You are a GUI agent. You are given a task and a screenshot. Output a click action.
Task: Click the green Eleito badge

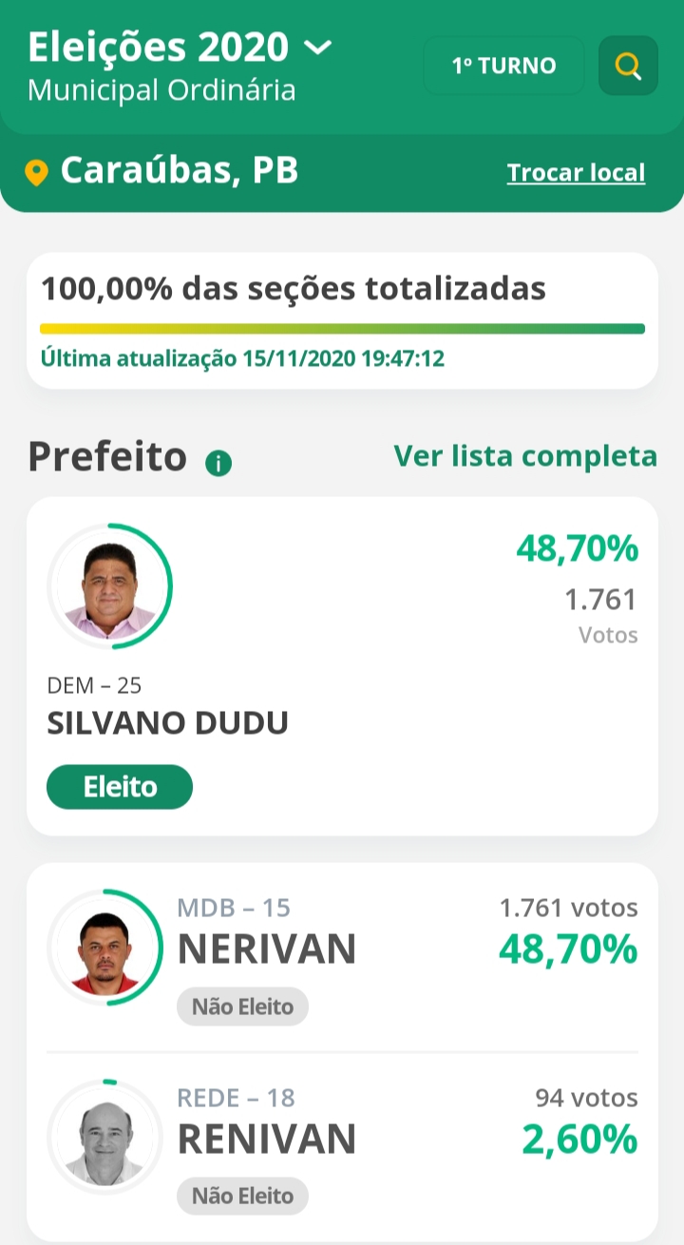coord(120,787)
